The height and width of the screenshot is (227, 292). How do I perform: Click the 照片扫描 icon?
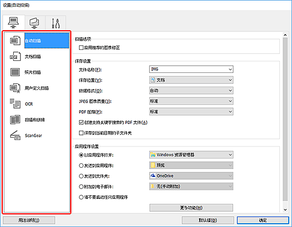pos(15,72)
